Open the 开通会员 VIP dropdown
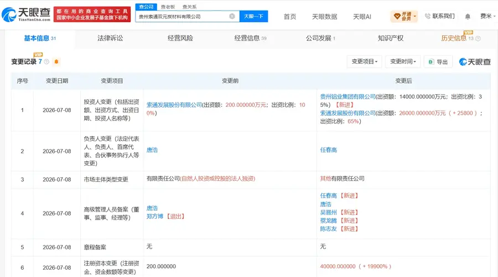 [x=404, y=16]
